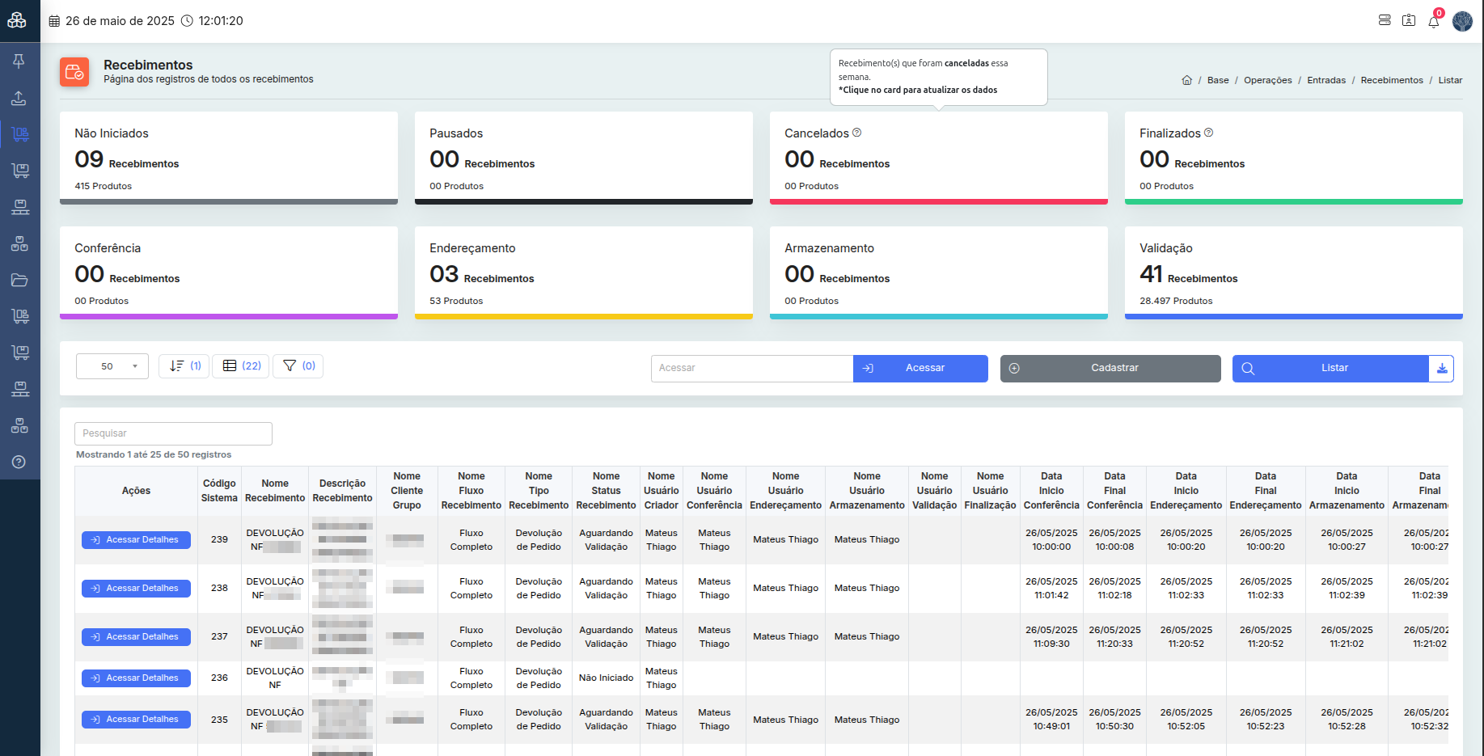Go to Entradas in the breadcrumb
The image size is (1484, 756).
point(1326,80)
